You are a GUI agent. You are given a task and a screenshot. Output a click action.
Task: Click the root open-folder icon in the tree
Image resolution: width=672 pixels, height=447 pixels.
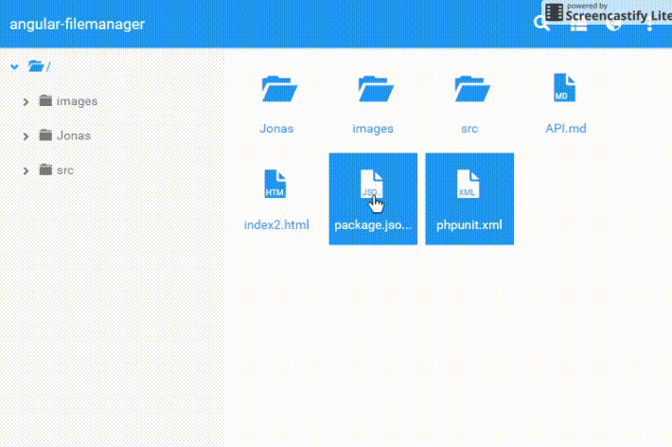(x=36, y=66)
